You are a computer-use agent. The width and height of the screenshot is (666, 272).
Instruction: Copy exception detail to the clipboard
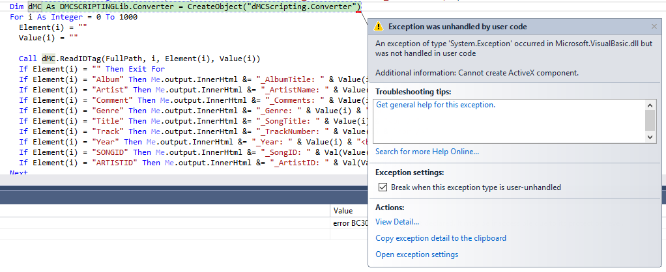point(441,238)
